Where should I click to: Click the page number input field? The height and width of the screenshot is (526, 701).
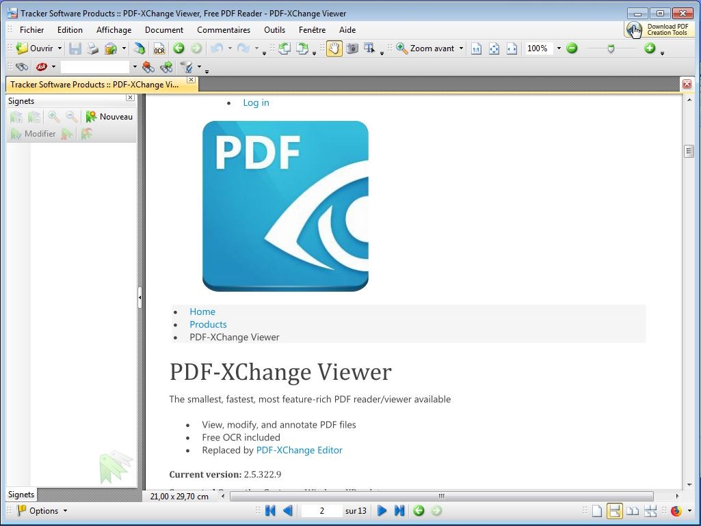coord(321,510)
